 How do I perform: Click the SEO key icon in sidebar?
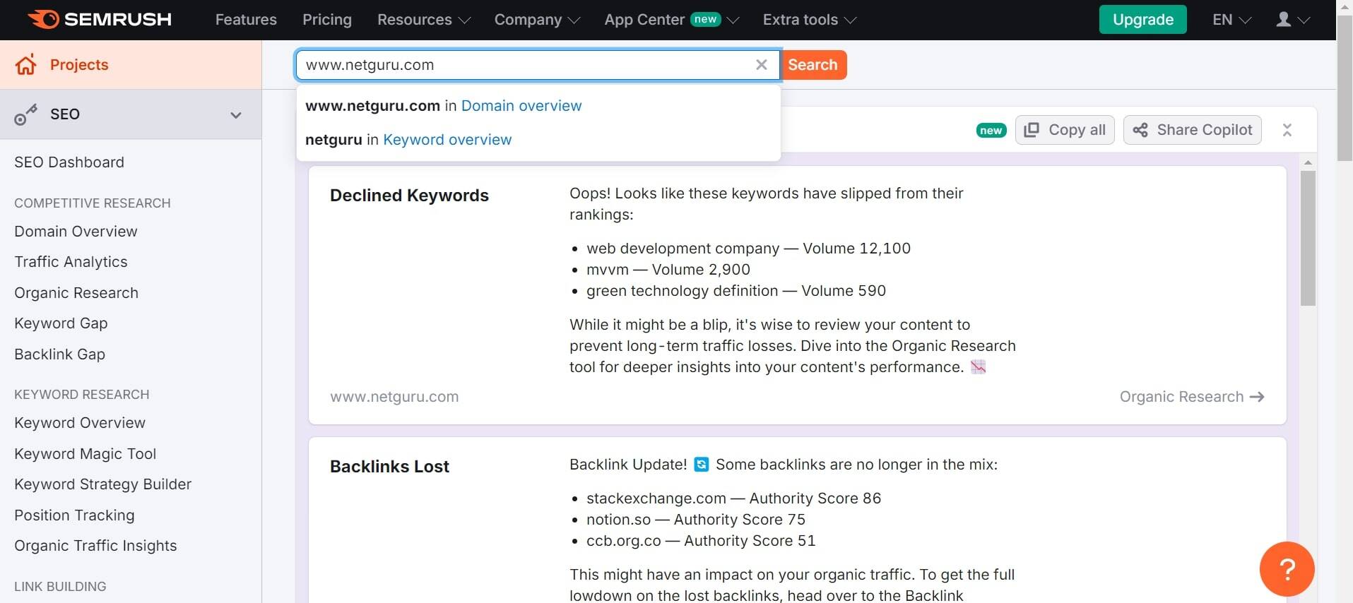point(25,114)
